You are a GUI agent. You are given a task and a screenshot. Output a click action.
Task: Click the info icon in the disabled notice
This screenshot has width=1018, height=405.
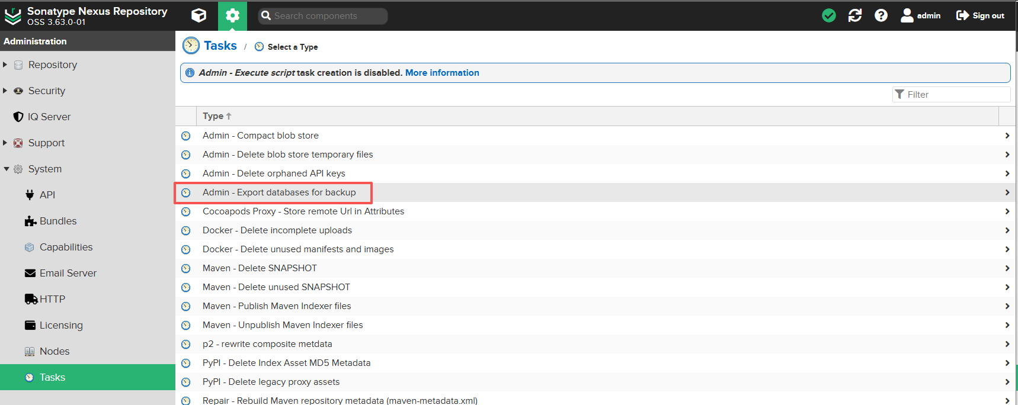point(190,73)
